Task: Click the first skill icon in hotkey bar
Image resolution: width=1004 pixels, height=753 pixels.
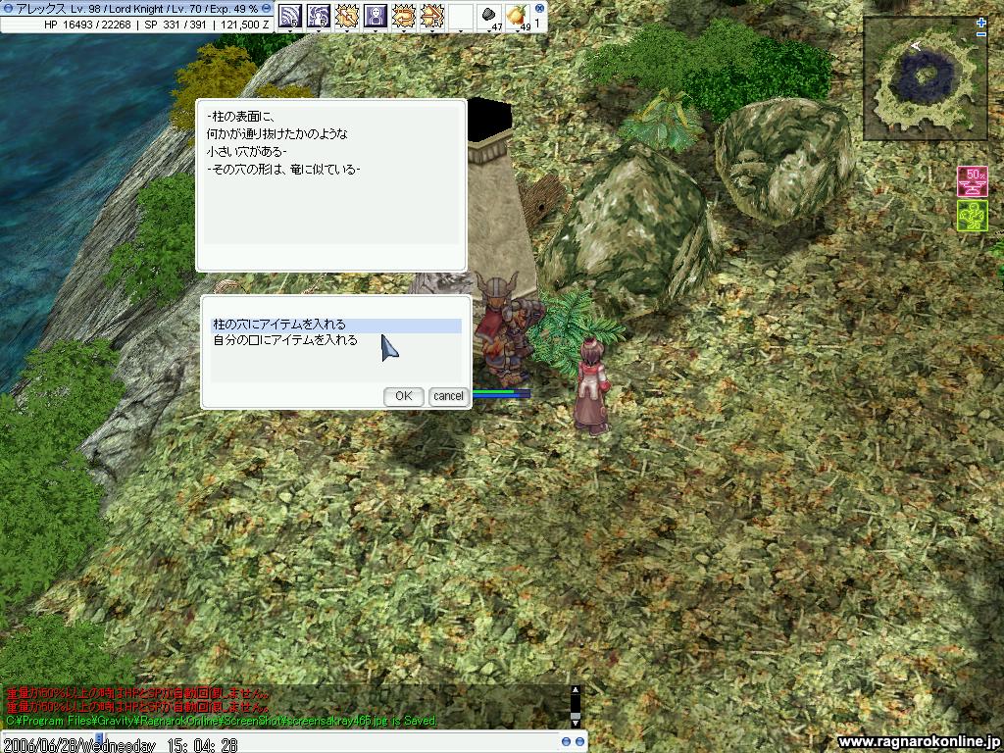Action: tap(289, 15)
